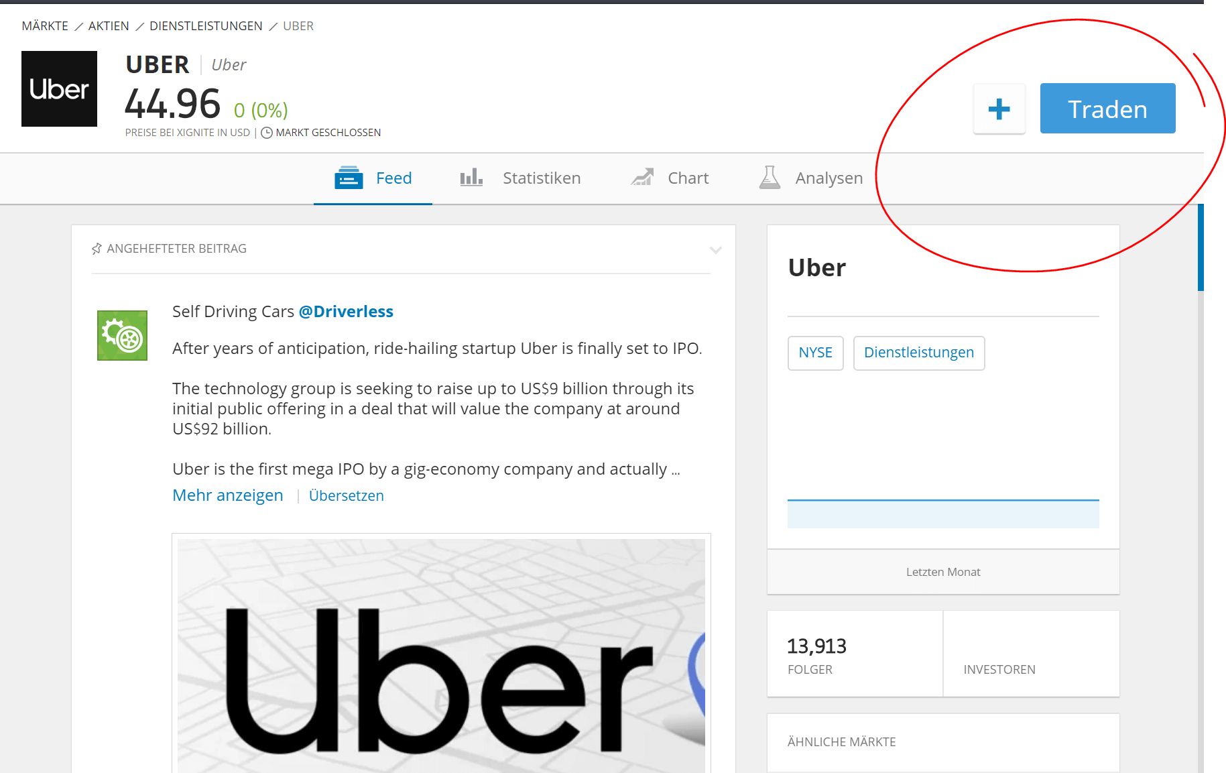Click the ÄHNLICHE MÄRKTE heading
1226x773 pixels.
click(x=841, y=742)
